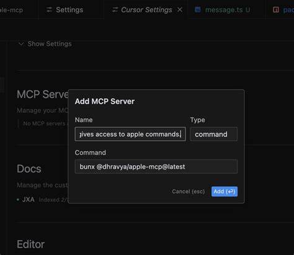Open the Cursor Settings tab
The height and width of the screenshot is (255, 294).
[146, 10]
